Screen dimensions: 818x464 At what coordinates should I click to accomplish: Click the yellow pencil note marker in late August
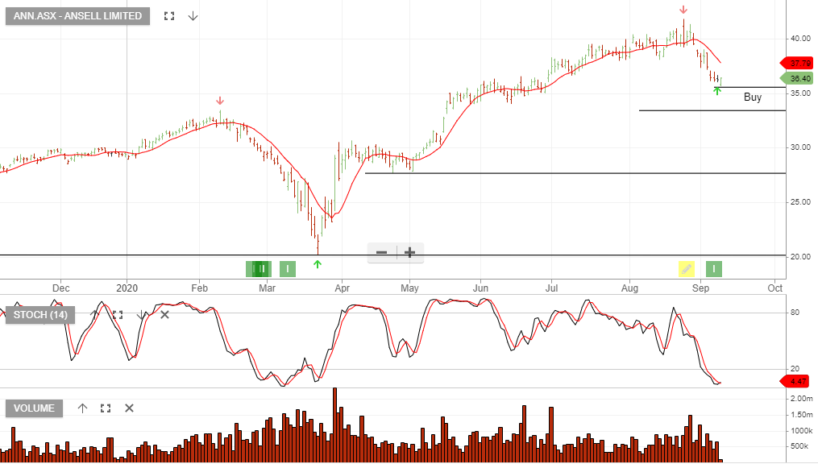tap(687, 269)
